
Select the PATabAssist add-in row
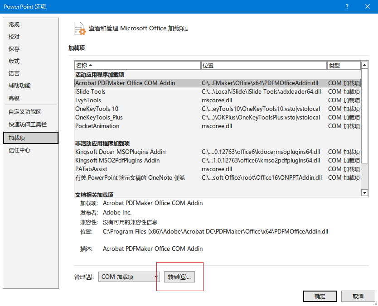pyautogui.click(x=218, y=169)
